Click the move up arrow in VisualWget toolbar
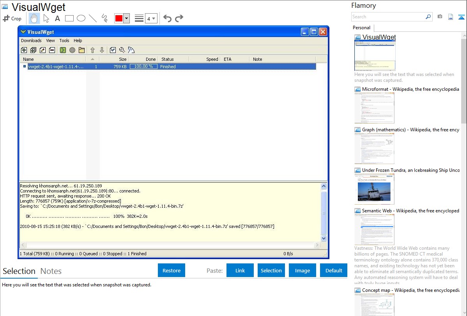 93,50
